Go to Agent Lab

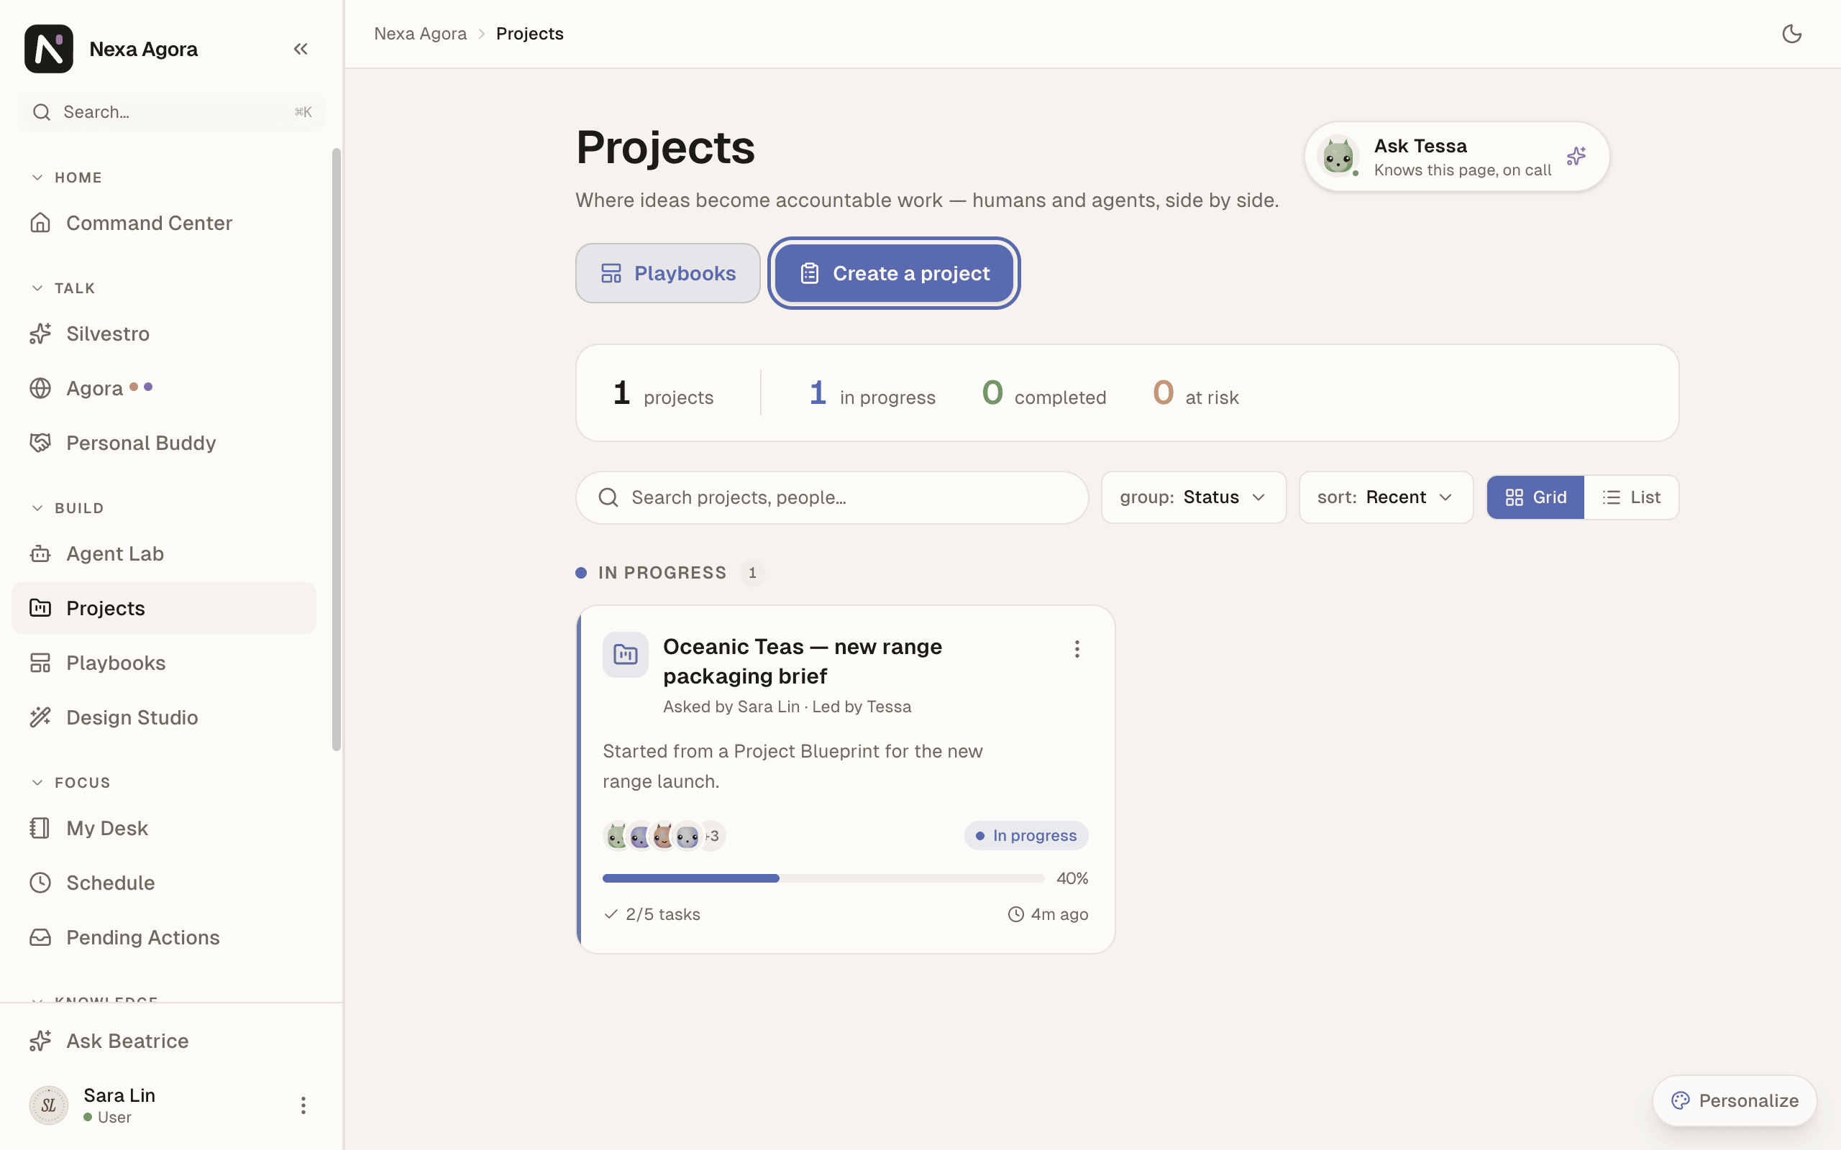(x=163, y=553)
